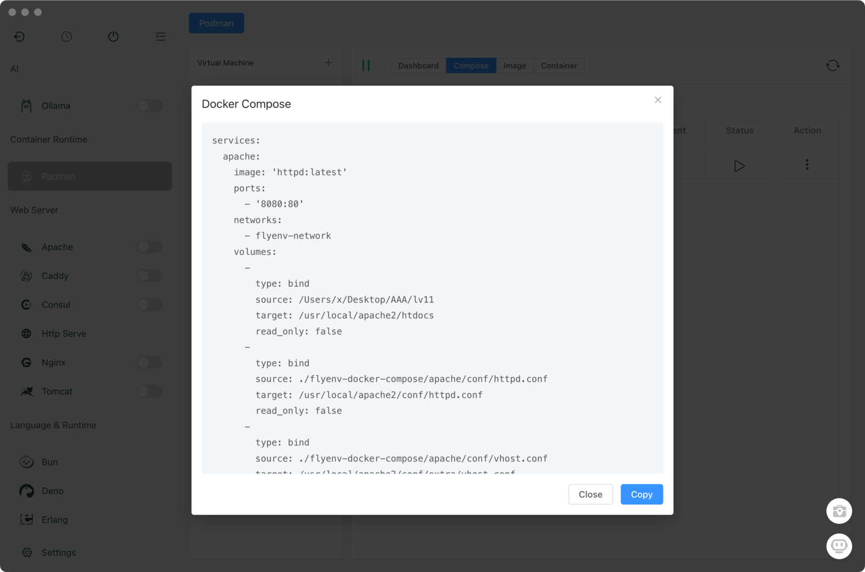865x572 pixels.
Task: Open the Image tab
Action: point(514,66)
